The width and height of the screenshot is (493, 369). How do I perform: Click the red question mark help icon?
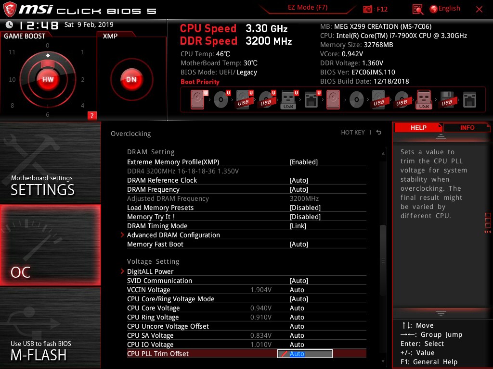[92, 115]
